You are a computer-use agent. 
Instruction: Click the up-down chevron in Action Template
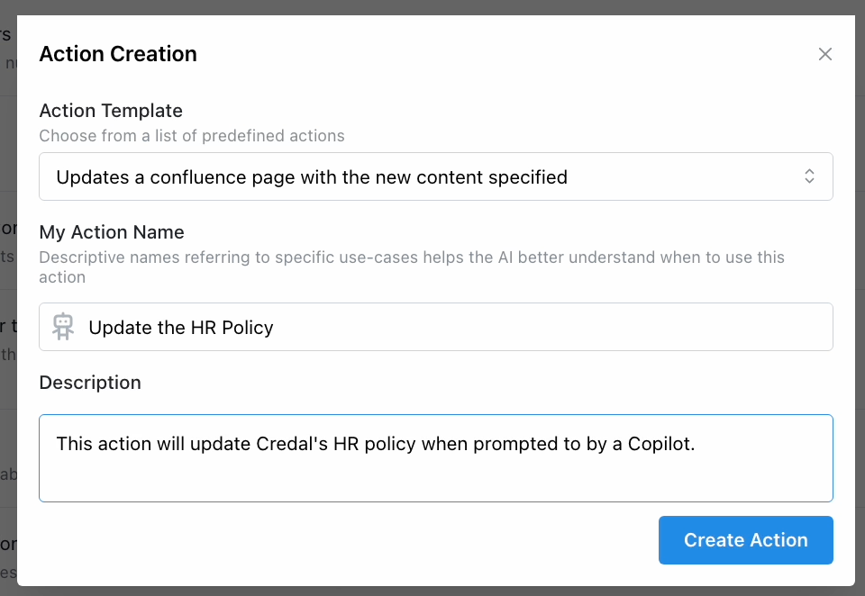pos(809,176)
